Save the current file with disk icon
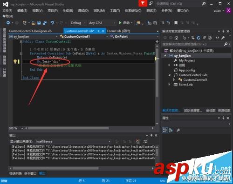The width and height of the screenshot is (233, 184). (39, 23)
